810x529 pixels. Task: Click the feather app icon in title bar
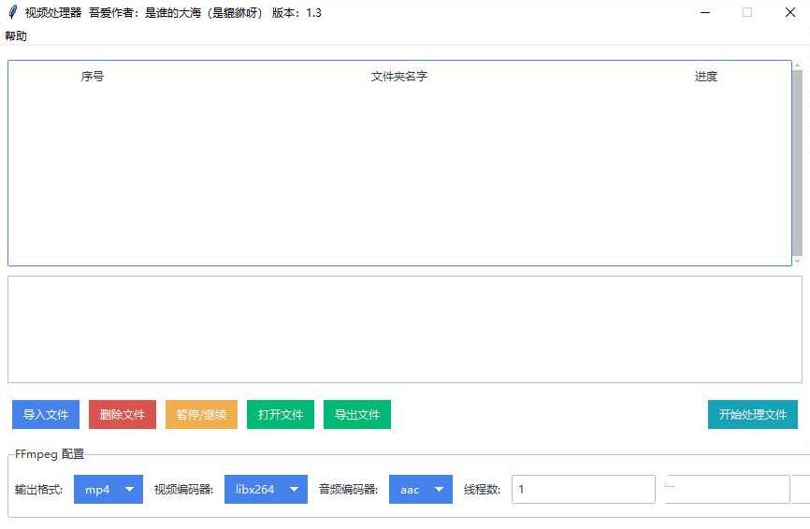click(13, 12)
